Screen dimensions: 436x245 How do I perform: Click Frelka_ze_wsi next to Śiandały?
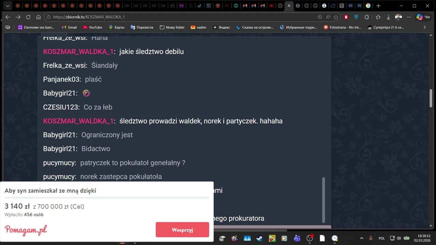tap(64, 65)
